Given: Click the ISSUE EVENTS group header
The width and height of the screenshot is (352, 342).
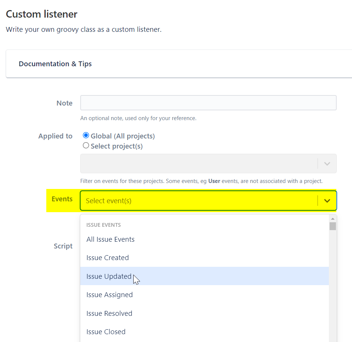Looking at the screenshot, I should (x=103, y=225).
